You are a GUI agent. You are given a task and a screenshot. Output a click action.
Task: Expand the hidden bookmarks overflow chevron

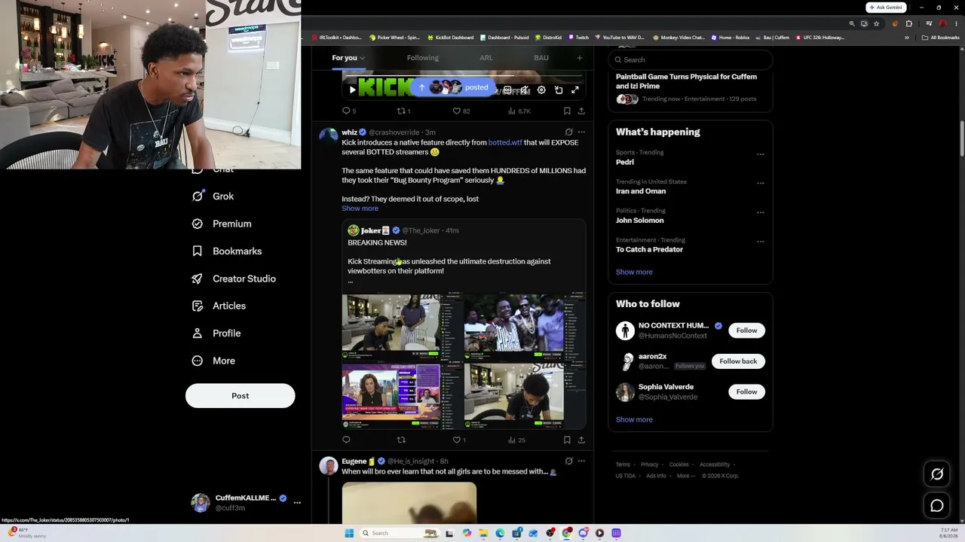(907, 38)
